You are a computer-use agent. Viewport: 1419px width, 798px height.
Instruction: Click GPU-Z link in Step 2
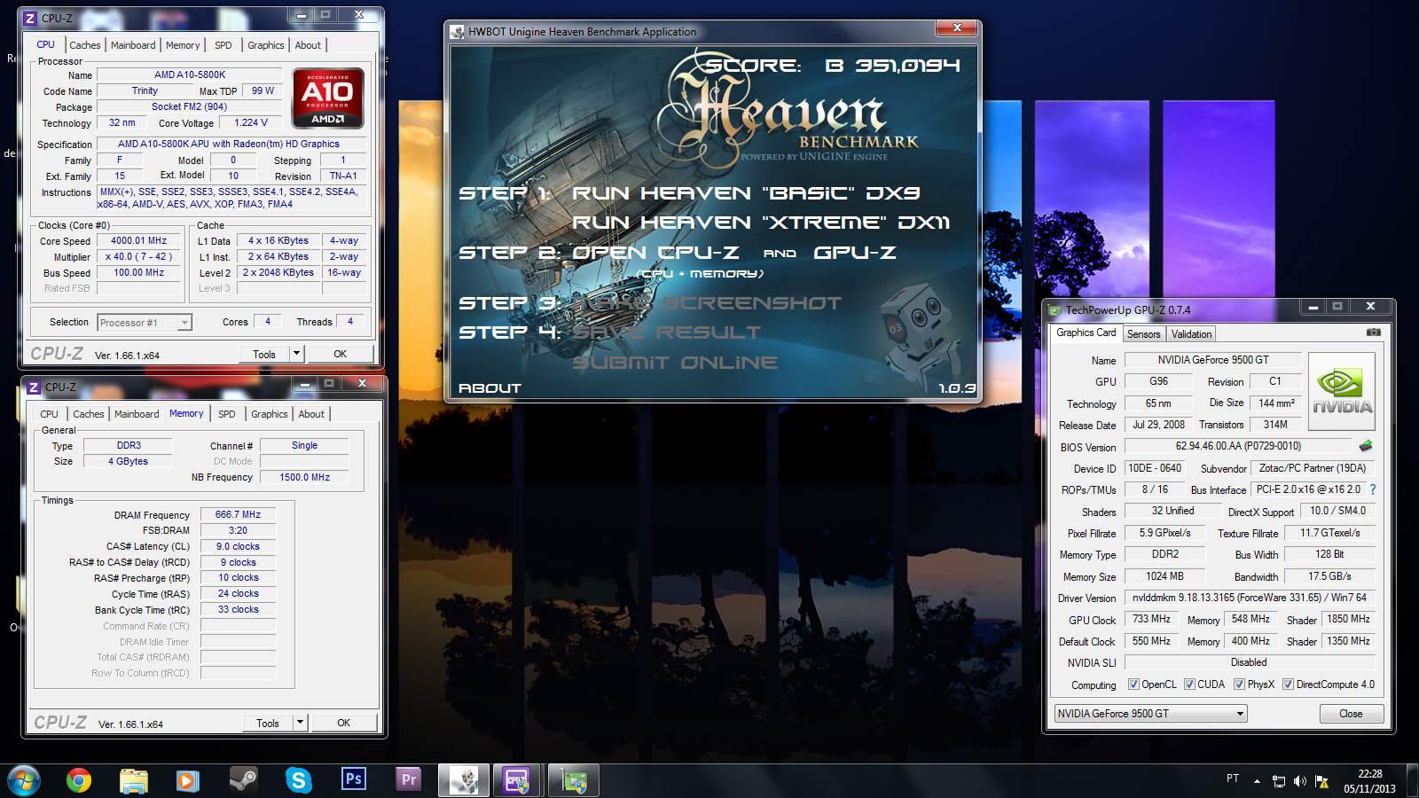click(x=855, y=253)
